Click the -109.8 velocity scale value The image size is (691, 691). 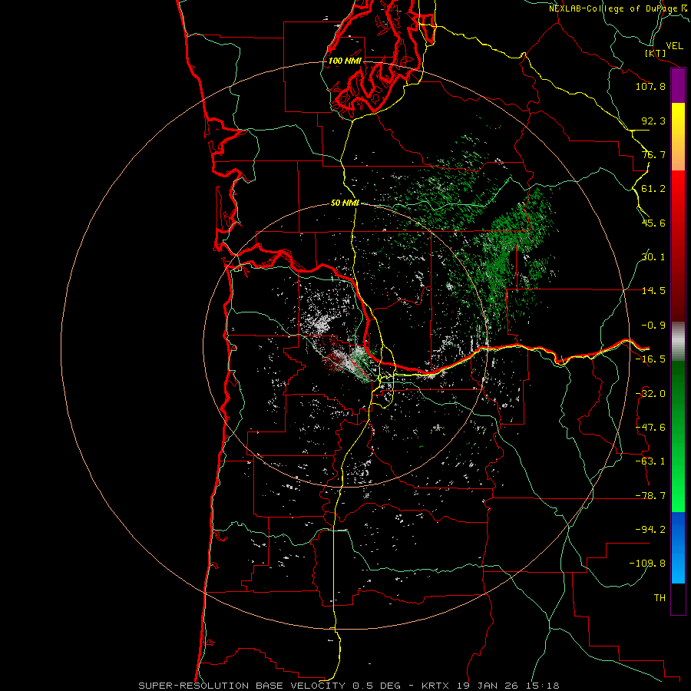pos(647,564)
